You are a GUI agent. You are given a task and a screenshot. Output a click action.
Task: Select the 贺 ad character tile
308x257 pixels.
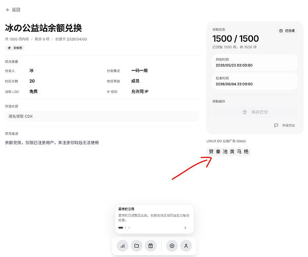[211, 151]
